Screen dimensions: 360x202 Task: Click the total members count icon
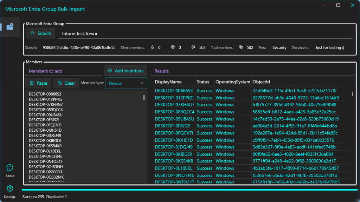tap(241, 47)
